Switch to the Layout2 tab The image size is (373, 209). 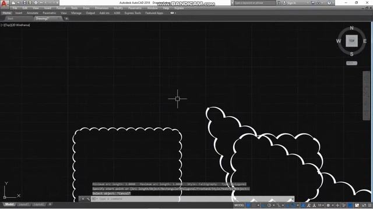(38, 204)
